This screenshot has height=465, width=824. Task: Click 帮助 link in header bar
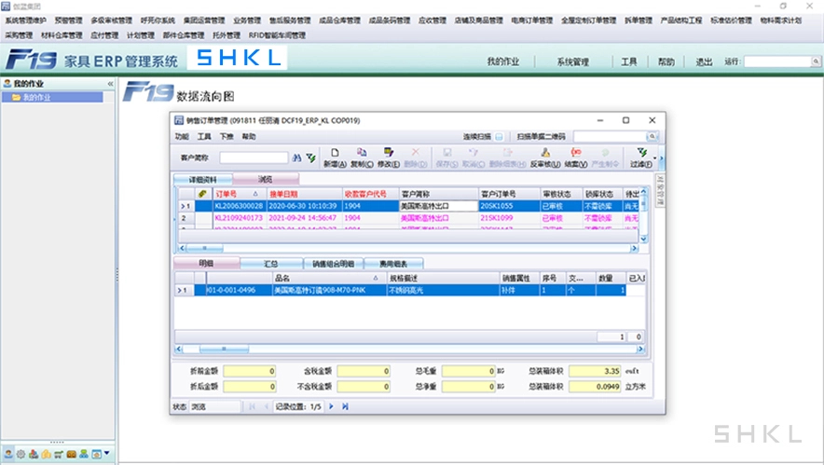pos(666,62)
